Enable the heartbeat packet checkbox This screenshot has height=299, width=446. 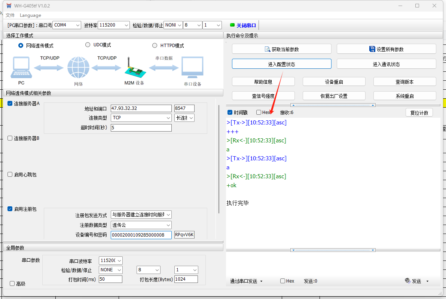(x=10, y=175)
